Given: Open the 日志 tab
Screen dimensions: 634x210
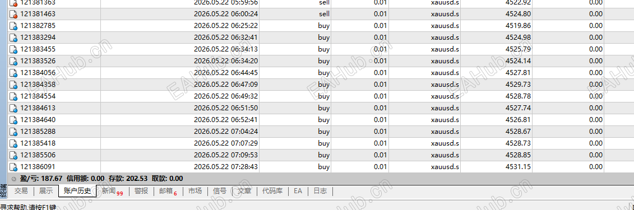Looking at the screenshot, I should pos(320,191).
